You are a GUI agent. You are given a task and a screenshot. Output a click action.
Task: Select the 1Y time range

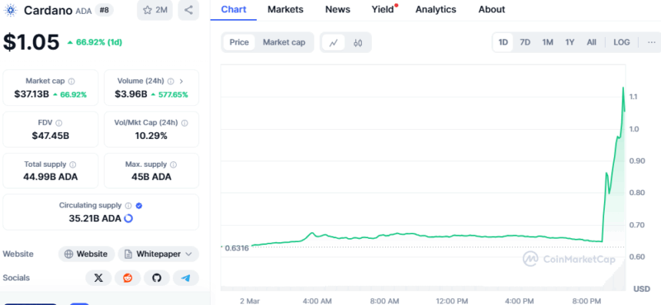tap(570, 42)
